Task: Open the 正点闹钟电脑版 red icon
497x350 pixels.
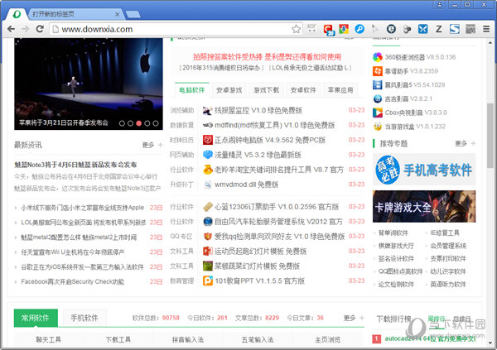Action: point(208,140)
